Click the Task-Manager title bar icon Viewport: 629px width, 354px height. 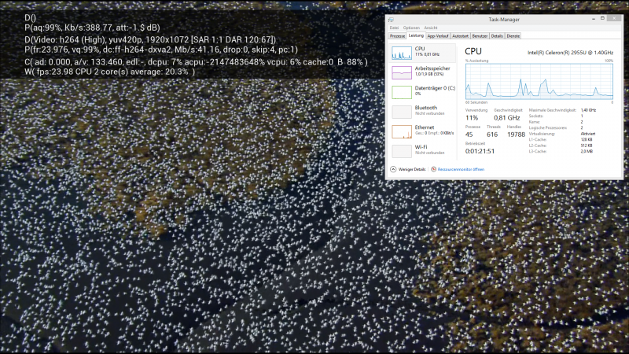click(391, 20)
